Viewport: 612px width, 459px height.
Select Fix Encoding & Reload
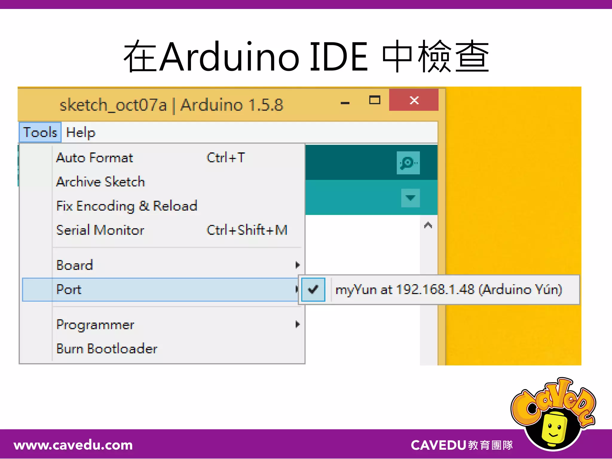(163, 206)
